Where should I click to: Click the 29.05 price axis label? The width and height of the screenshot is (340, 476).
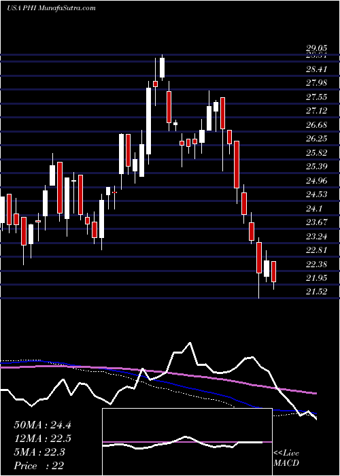point(316,48)
